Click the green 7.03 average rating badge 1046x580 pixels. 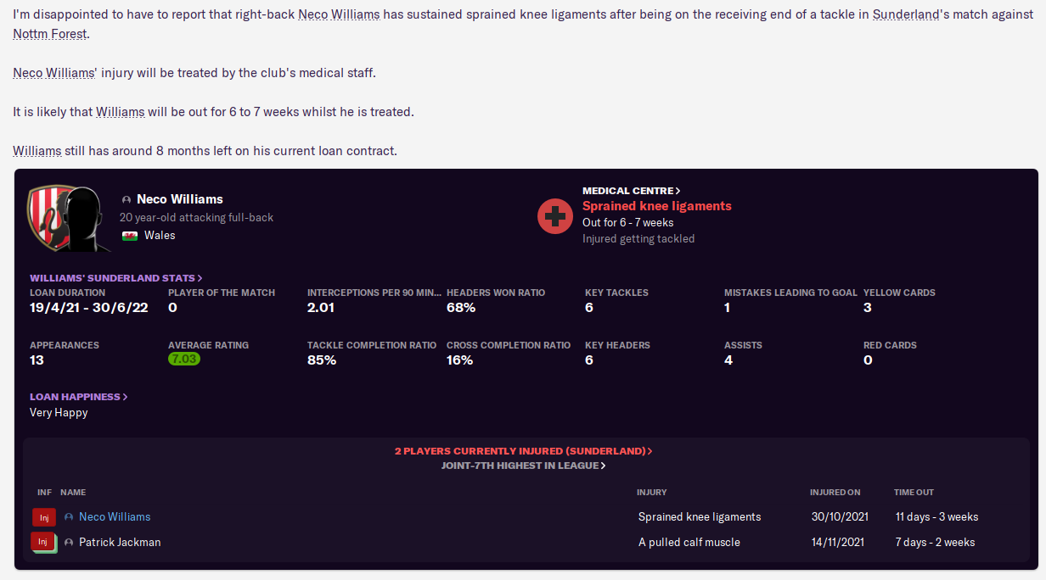(x=184, y=360)
